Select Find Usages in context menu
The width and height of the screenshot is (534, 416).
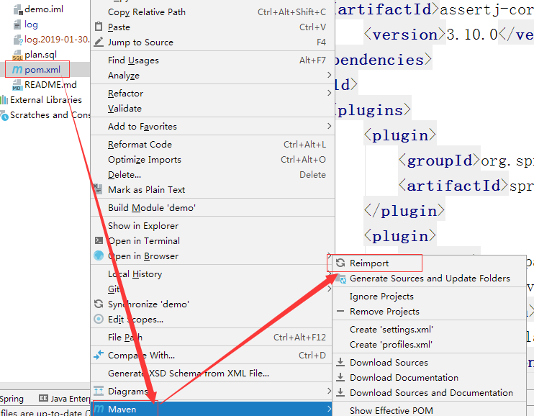[212, 60]
